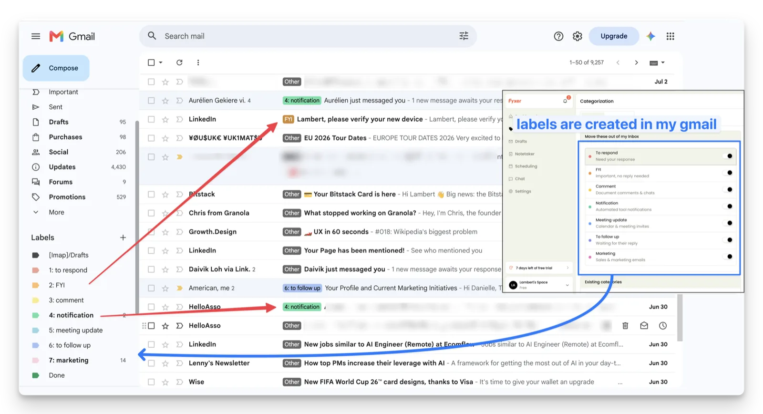Toggle the To respond category switch
This screenshot has width=763, height=414.
click(x=729, y=156)
